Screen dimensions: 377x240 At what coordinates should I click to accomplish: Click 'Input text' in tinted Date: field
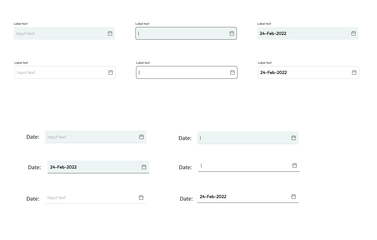[57, 137]
